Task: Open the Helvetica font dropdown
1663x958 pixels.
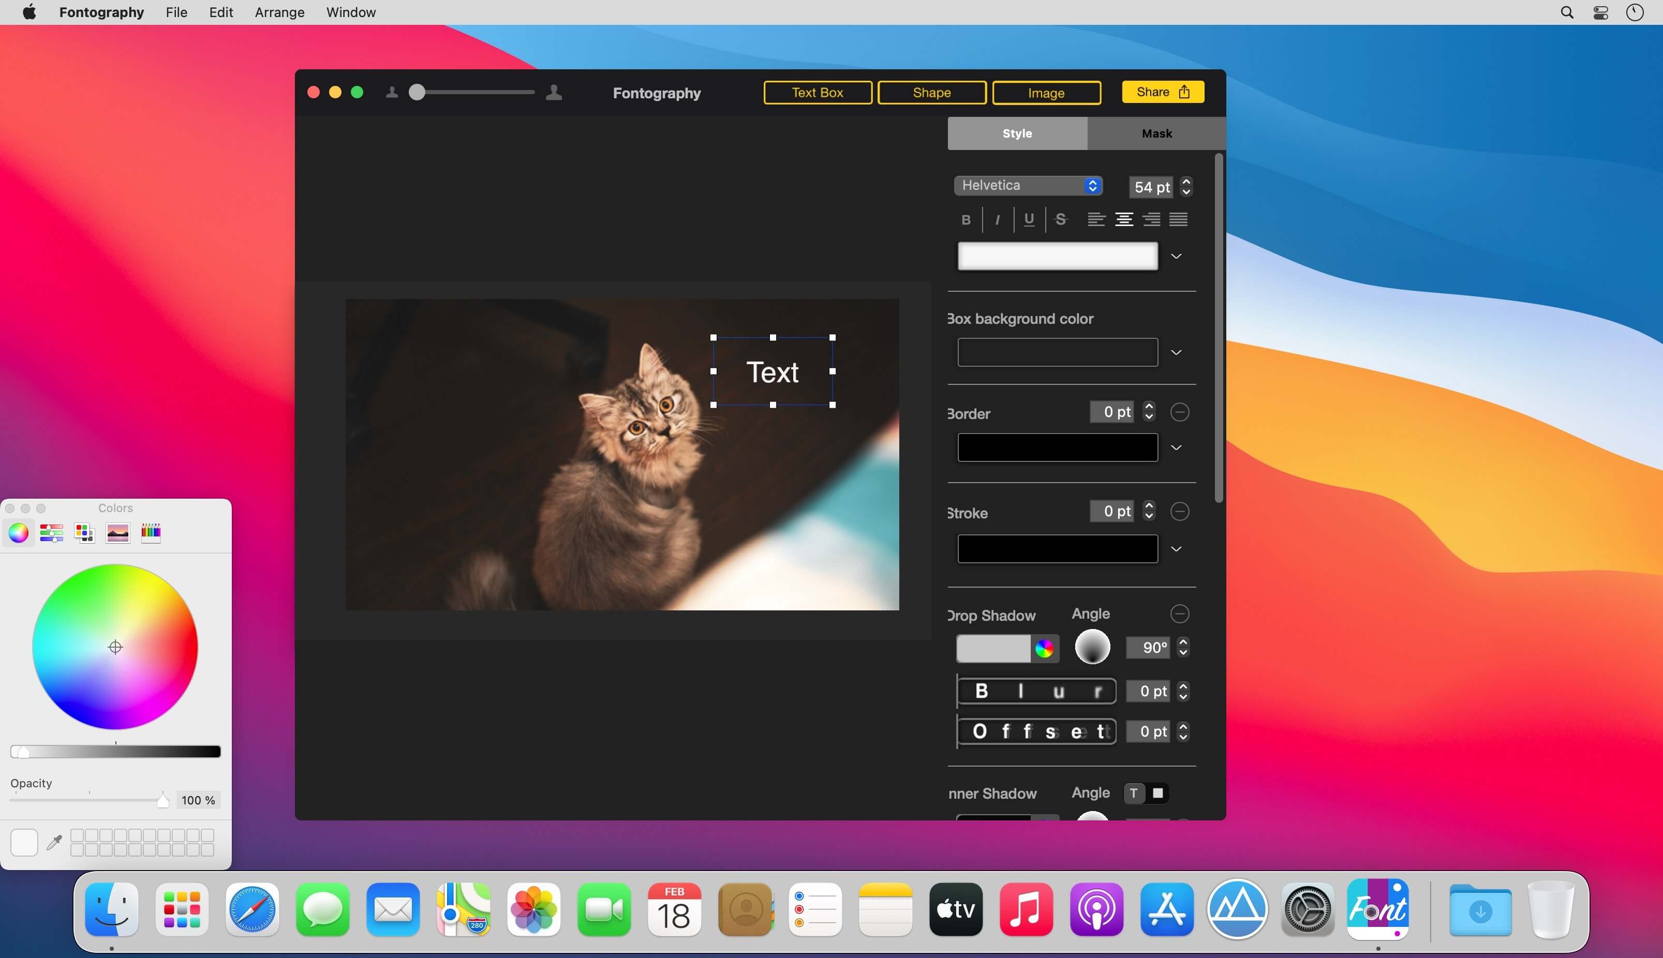Action: (1028, 186)
